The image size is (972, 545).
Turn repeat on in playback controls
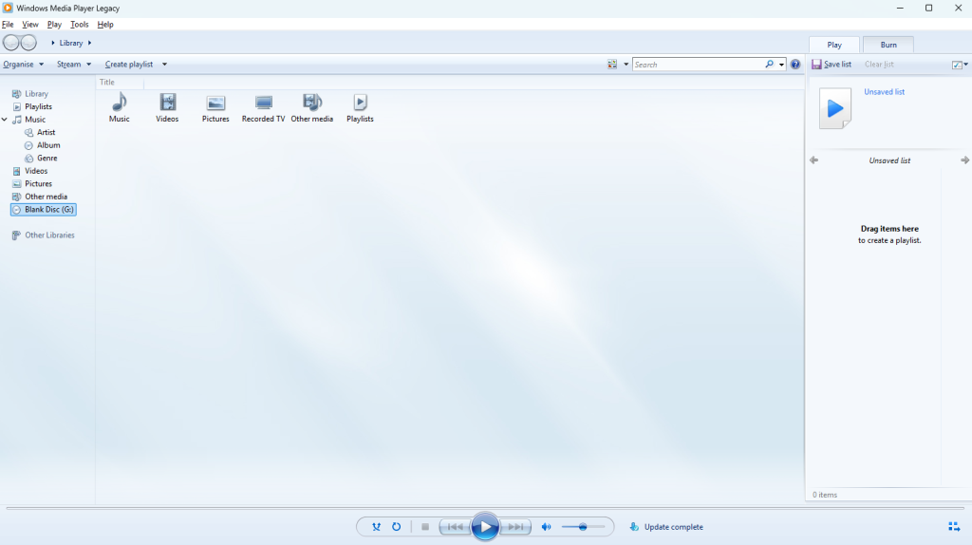pos(396,527)
